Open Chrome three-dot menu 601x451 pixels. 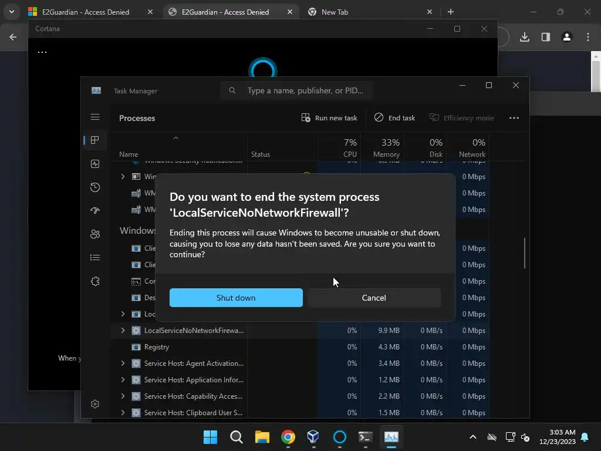588,37
